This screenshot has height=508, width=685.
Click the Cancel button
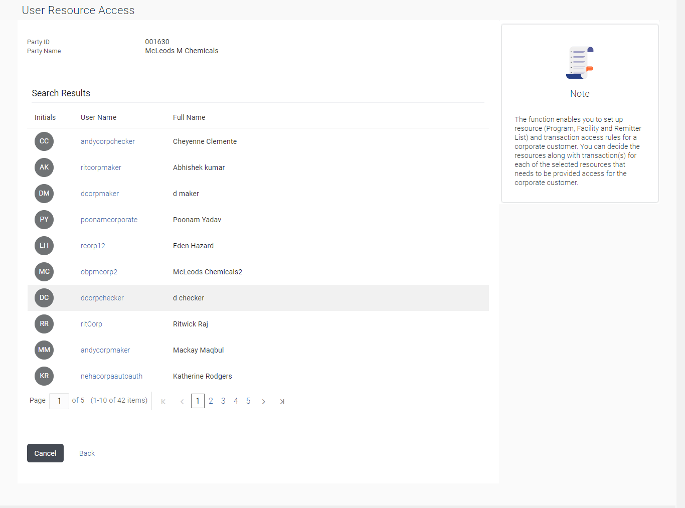click(45, 453)
